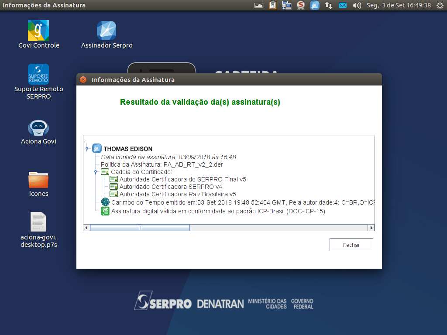447x335 pixels.
Task: Click the remote desktop monitors tray icon
Action: 286,5
